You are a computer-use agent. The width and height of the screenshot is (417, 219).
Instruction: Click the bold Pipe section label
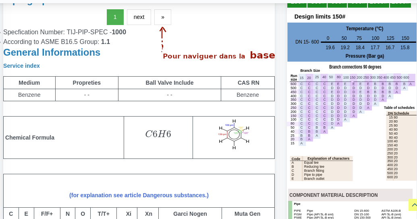(x=297, y=204)
